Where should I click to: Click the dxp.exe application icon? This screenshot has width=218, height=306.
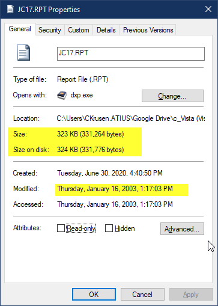coord(62,95)
